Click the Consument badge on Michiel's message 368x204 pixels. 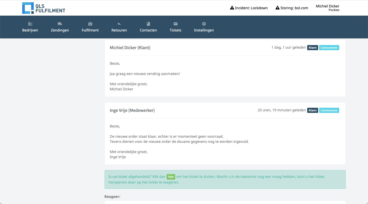click(329, 48)
